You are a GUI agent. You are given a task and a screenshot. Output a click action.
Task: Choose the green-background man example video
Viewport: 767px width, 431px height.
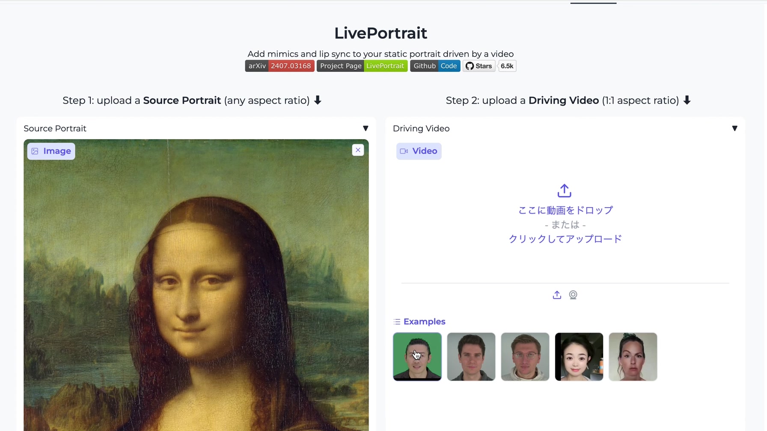417,357
